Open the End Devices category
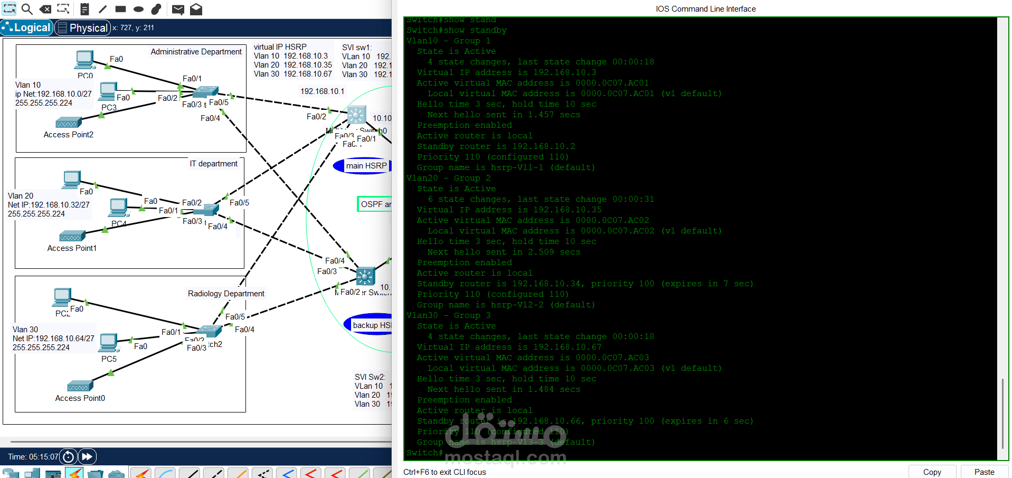 32,473
